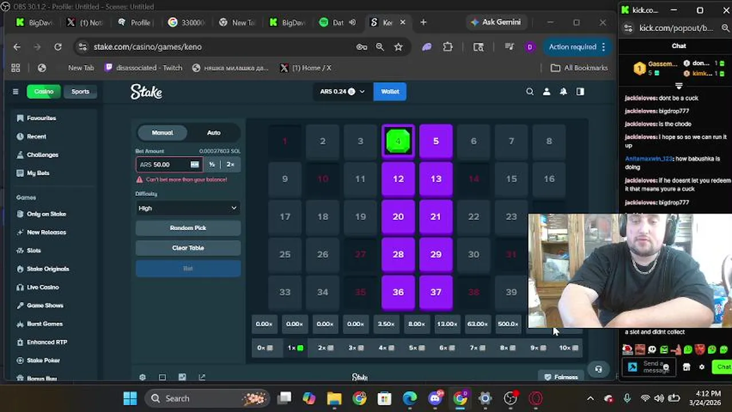Open Chrome's three-dot menu next to Action required
The image size is (732, 412).
pyautogui.click(x=603, y=47)
